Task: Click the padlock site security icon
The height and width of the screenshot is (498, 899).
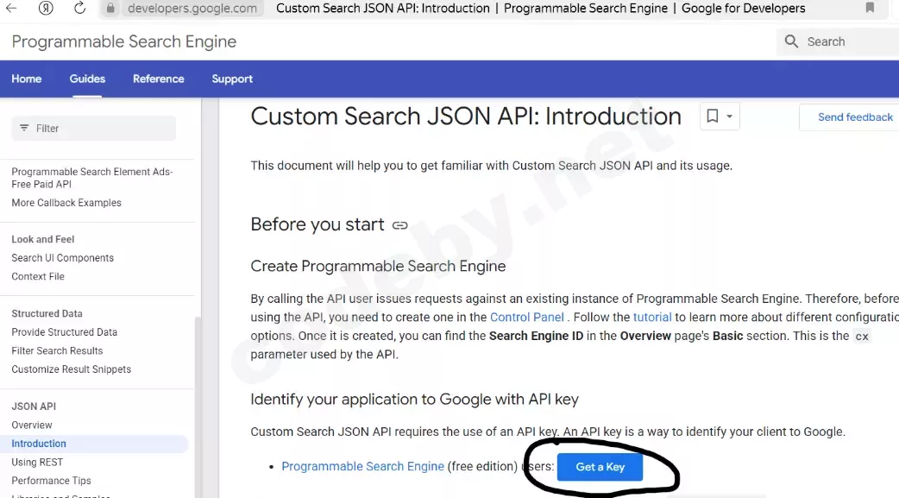Action: click(x=110, y=9)
